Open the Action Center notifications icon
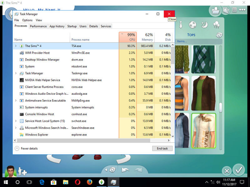The height and width of the screenshot is (187, 250). (242, 182)
